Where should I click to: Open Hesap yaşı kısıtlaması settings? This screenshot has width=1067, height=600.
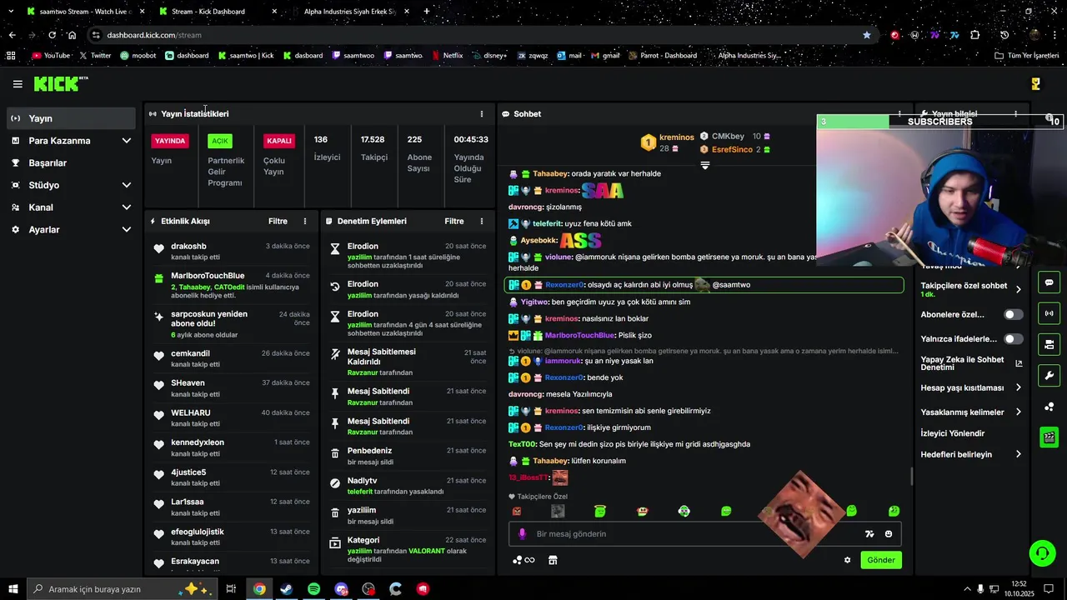(x=971, y=388)
